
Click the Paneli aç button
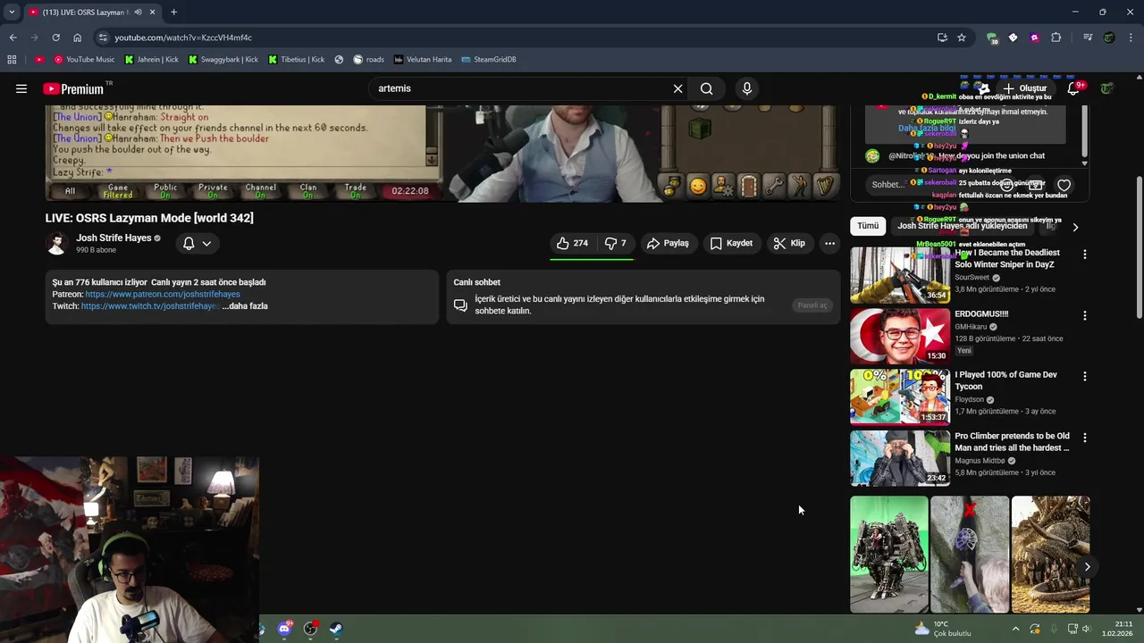click(x=812, y=305)
